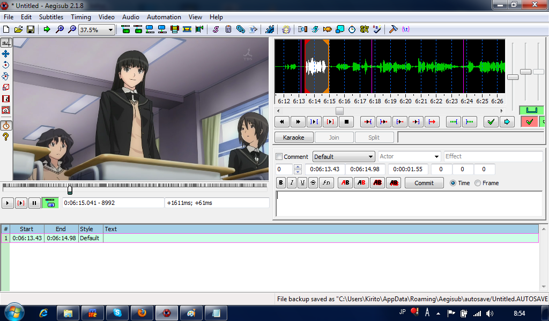This screenshot has width=549, height=321.
Task: Open Spell Checker ABC icon
Action: (x=377, y=29)
